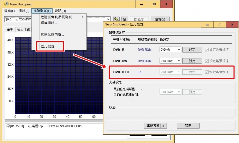The image size is (239, 143).
Task: Click the 8 X axis label on graph
Action: [x=11, y=101]
